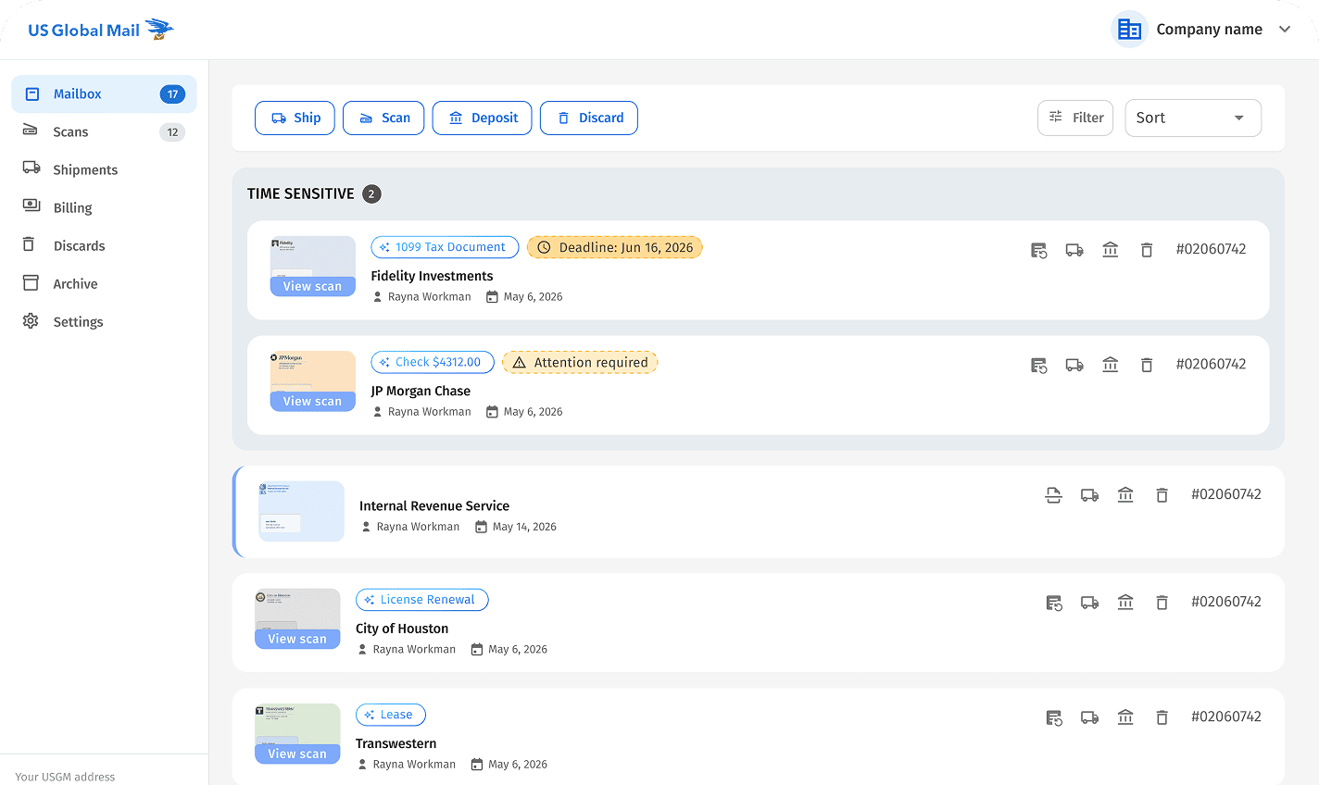Click the ship truck icon for Transwestern
The height and width of the screenshot is (785, 1319).
1090,717
